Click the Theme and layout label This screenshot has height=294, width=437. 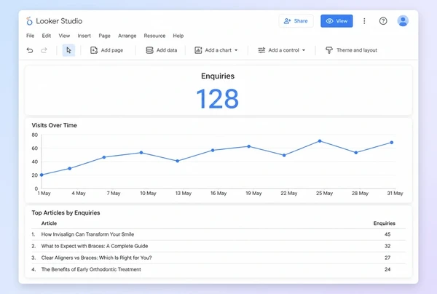point(357,50)
